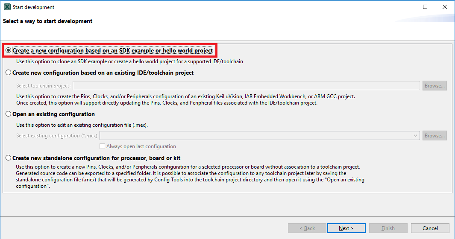
Task: Select the SDK example or hello world option
Action: coord(9,50)
